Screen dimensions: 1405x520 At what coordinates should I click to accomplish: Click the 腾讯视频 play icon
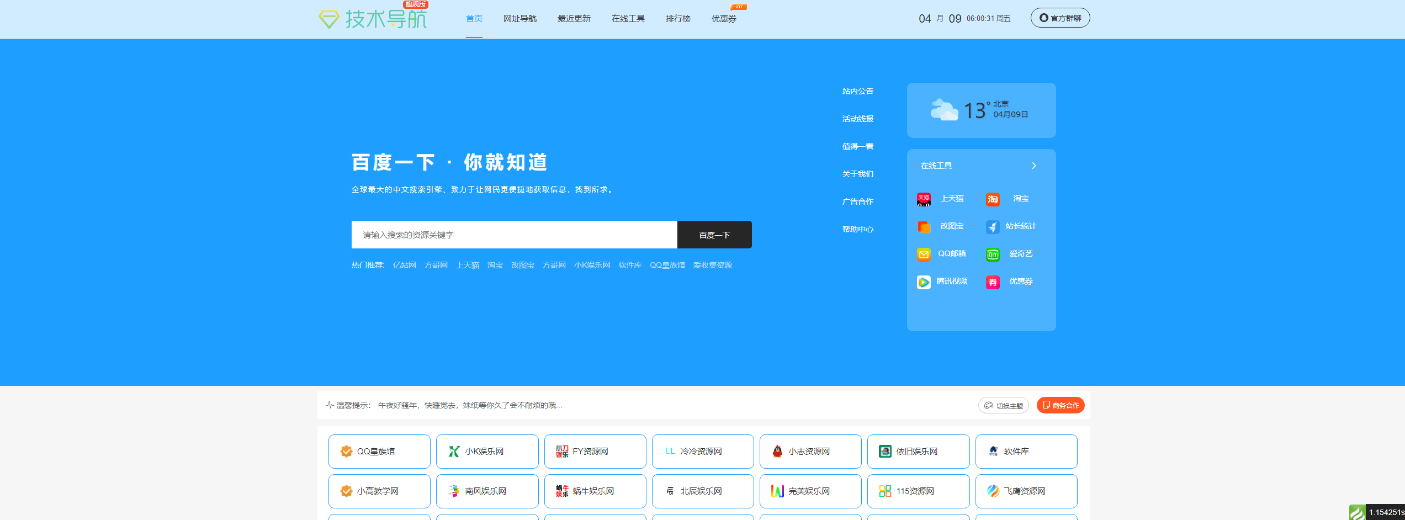[x=924, y=282]
